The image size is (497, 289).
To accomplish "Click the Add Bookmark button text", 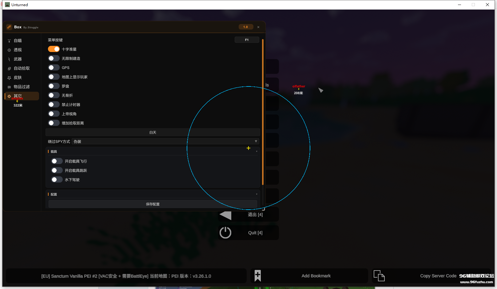I will [x=316, y=276].
